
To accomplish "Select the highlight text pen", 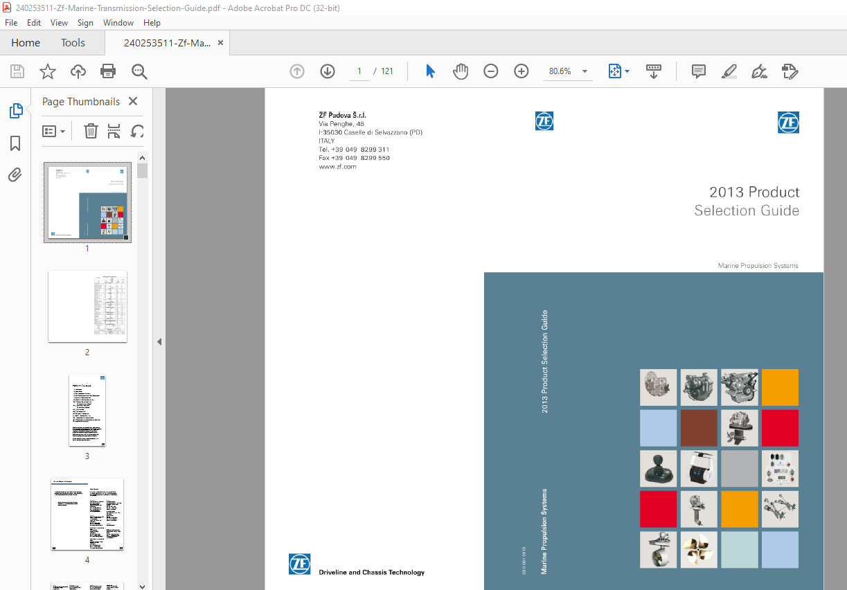I will 729,71.
